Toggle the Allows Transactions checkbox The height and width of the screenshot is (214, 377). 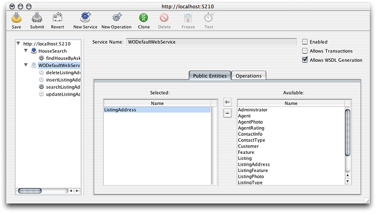pos(305,51)
